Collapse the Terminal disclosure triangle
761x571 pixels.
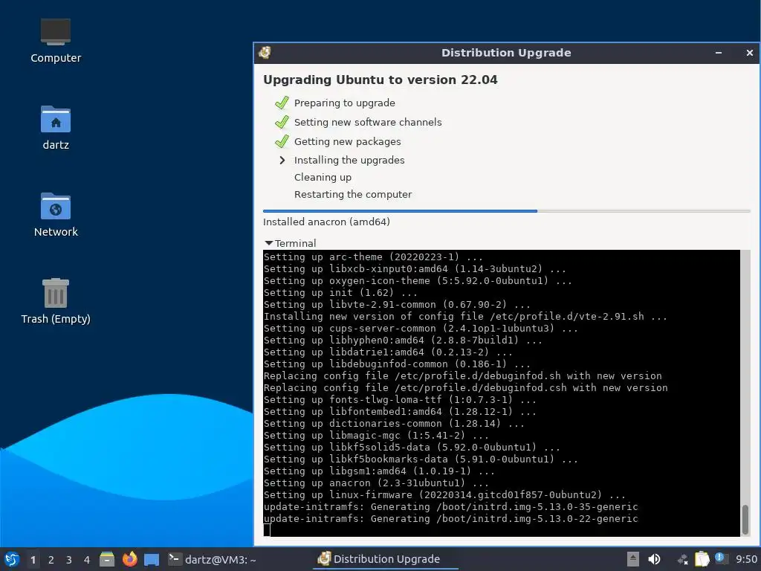coord(269,243)
